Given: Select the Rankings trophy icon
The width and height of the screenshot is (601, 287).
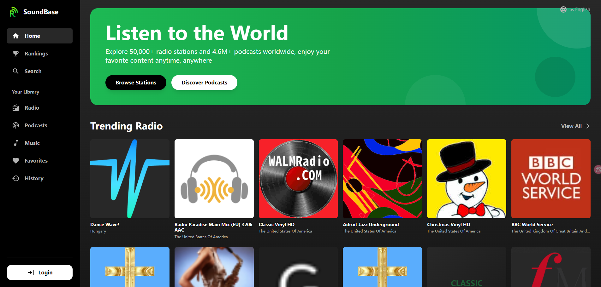Looking at the screenshot, I should point(15,53).
